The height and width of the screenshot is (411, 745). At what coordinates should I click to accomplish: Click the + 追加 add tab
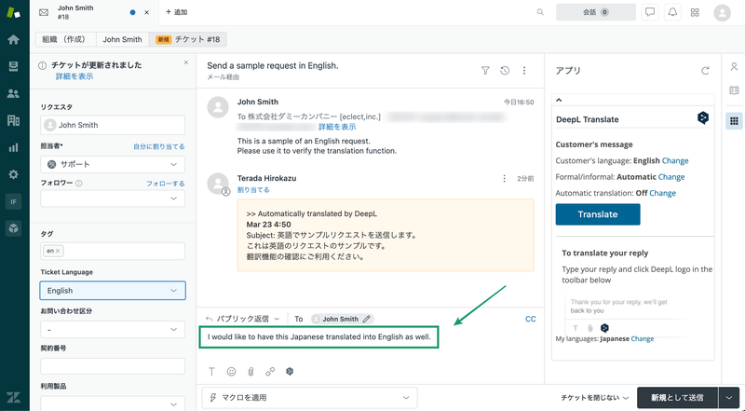(176, 12)
